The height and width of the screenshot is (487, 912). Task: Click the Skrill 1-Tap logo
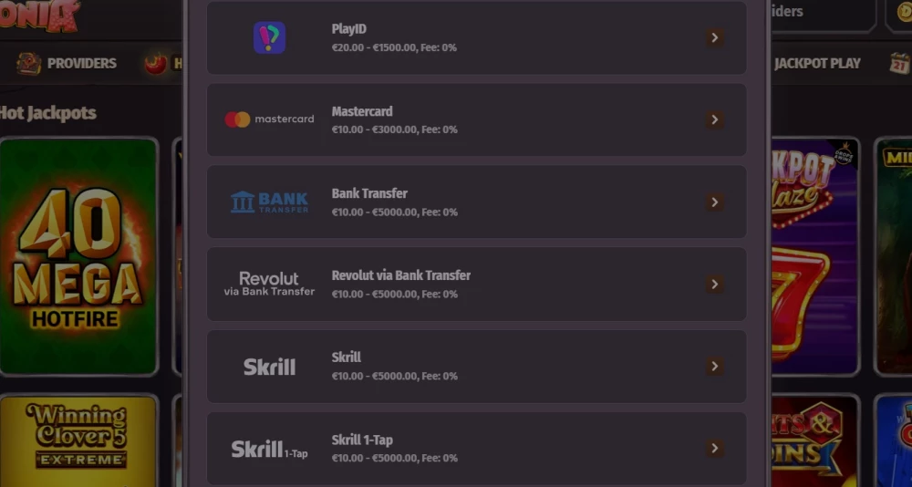pos(269,449)
